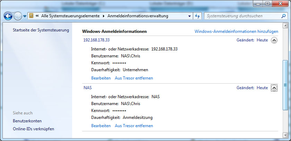Open the recent pages dropdown arrow

click(x=25, y=16)
